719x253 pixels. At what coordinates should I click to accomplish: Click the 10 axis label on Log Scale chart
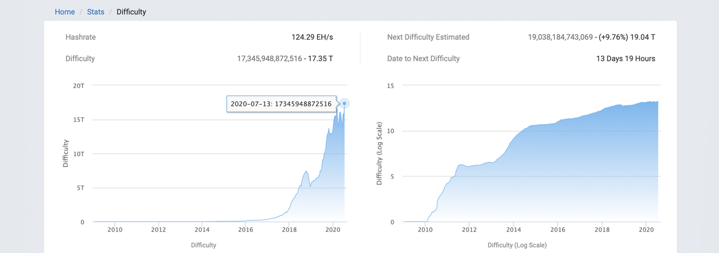(390, 131)
